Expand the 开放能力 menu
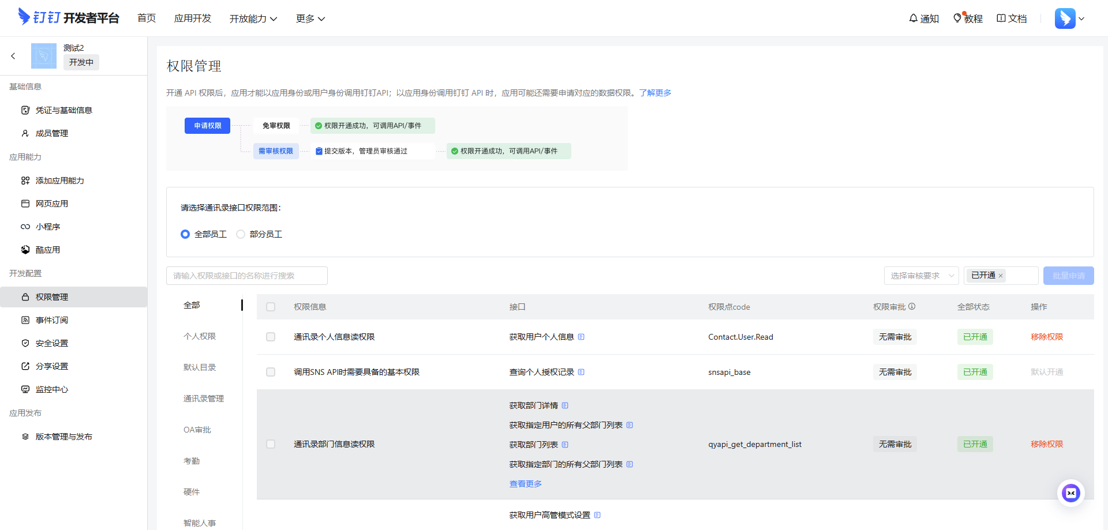 point(253,18)
